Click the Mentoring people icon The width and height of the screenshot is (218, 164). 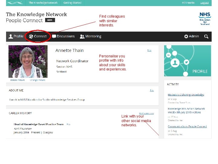82,36
